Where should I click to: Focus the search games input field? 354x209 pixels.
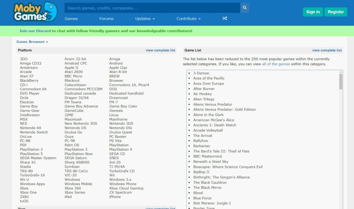(152, 8)
